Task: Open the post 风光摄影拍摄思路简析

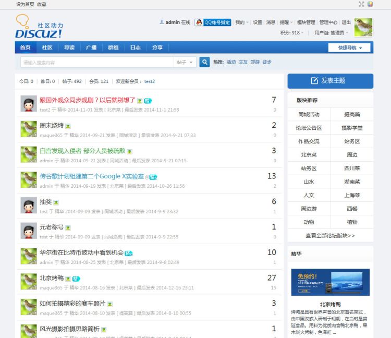Action: pos(69,329)
